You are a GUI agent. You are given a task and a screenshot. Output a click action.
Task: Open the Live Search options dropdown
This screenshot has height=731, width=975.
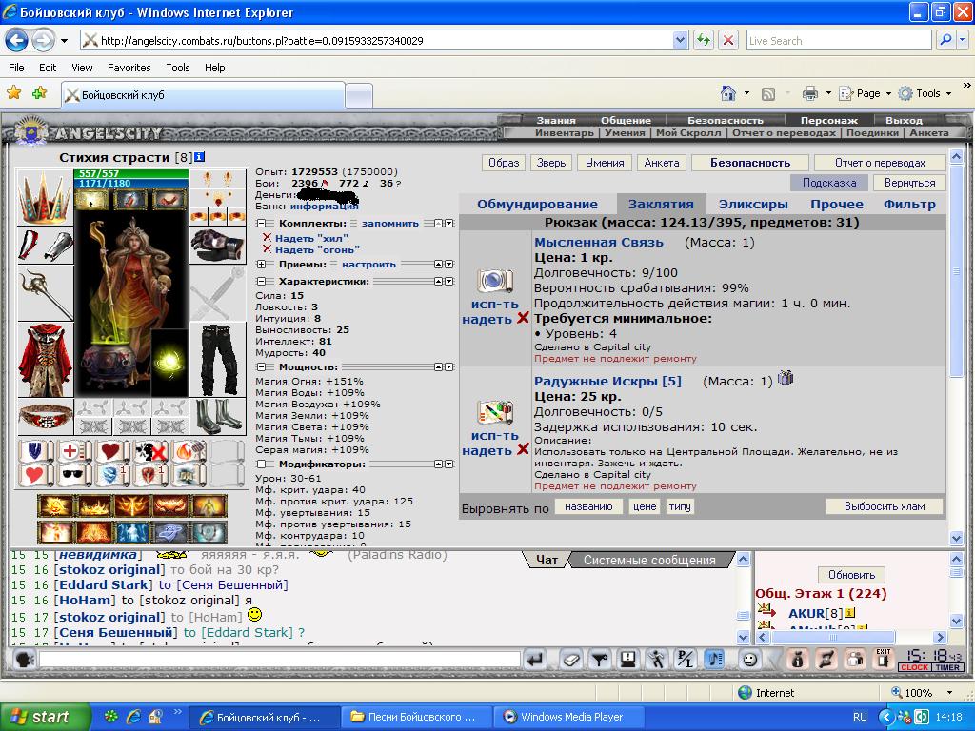[963, 40]
